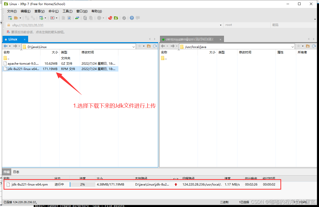Refresh the local pane file list
Viewport: 319px width, 207px height.
pos(155,46)
